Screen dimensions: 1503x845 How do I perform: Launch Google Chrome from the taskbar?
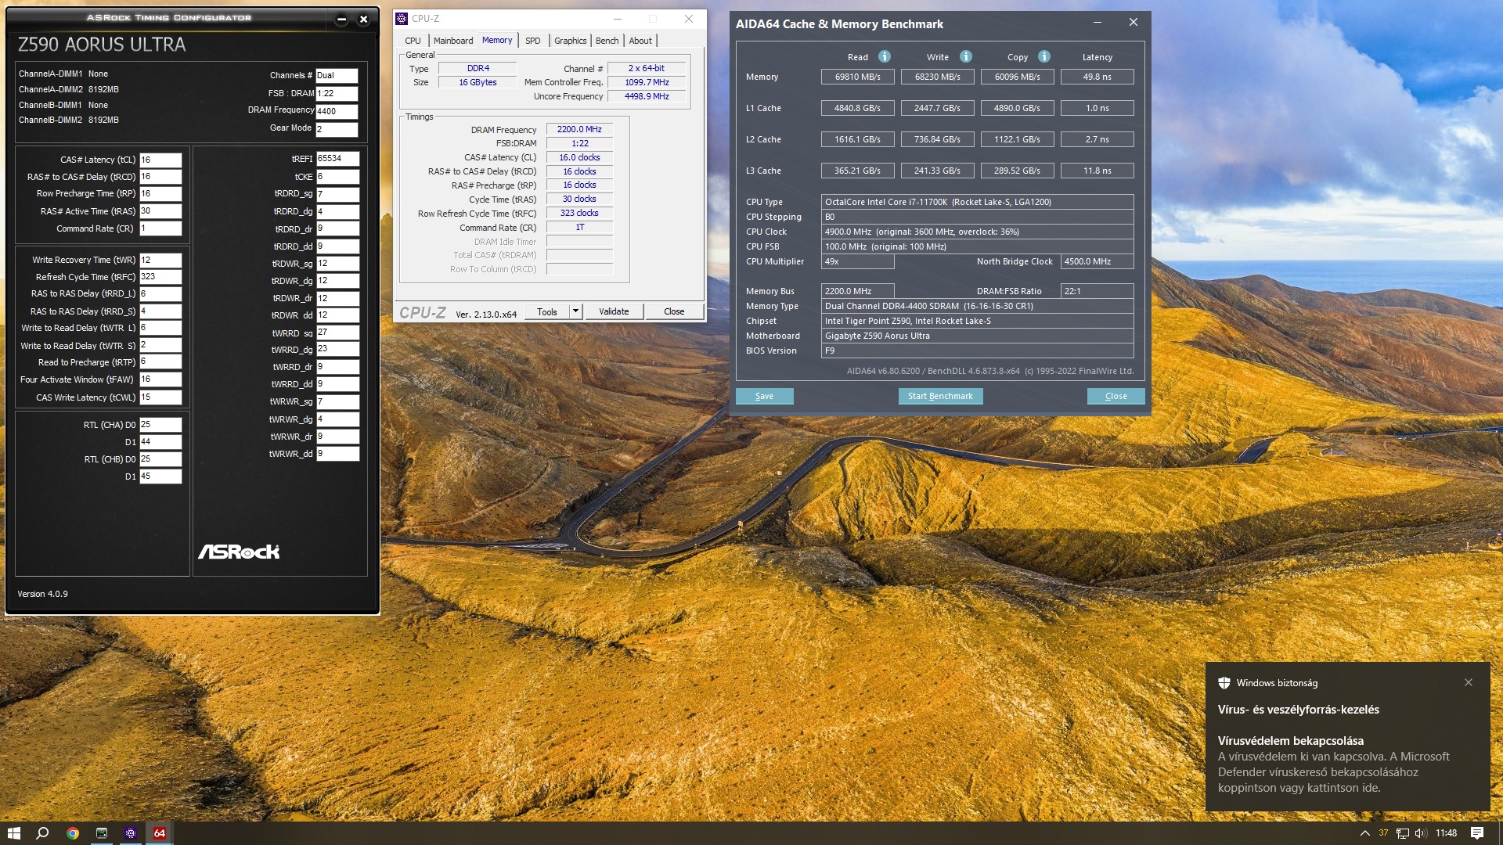tap(73, 833)
